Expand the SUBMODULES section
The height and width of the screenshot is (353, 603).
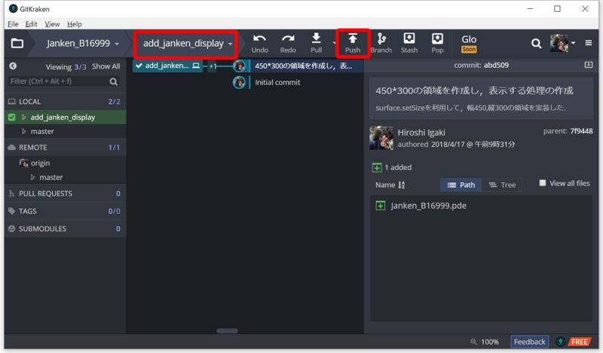point(66,229)
